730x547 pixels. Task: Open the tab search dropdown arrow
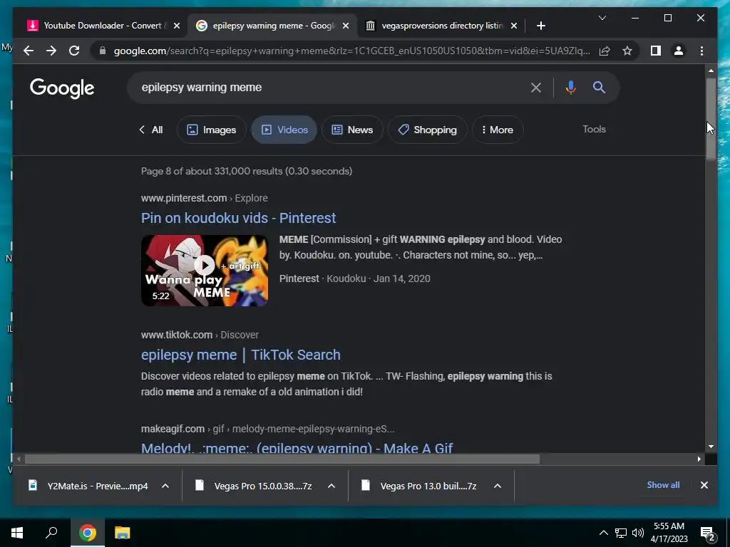click(602, 18)
